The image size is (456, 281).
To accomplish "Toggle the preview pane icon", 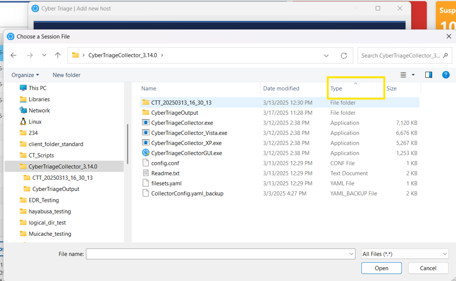I will point(429,75).
